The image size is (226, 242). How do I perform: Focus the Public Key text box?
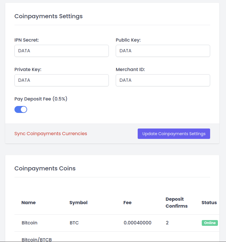[x=163, y=51]
